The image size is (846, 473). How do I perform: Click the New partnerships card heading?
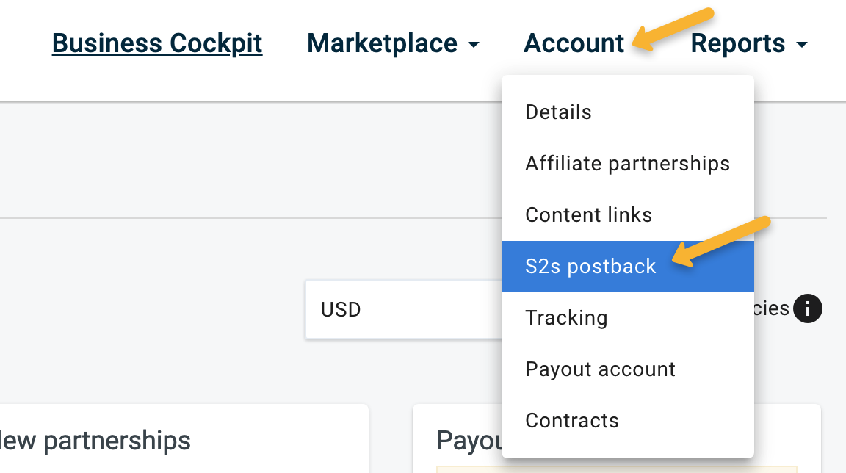pyautogui.click(x=95, y=441)
